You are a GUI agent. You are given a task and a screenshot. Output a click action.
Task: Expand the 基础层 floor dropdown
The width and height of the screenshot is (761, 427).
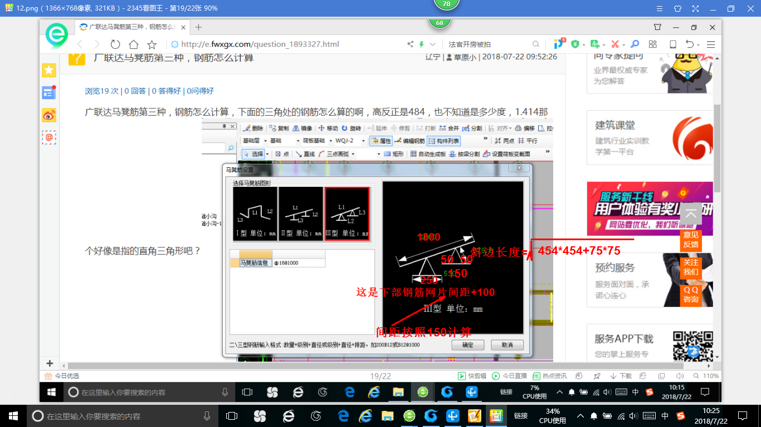pyautogui.click(x=266, y=141)
